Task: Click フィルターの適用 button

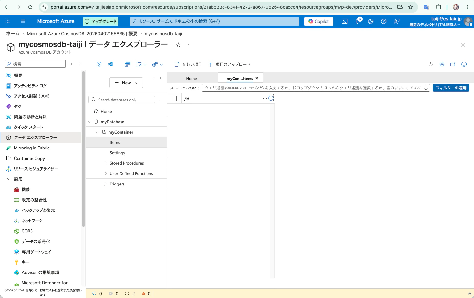Action: tap(451, 88)
